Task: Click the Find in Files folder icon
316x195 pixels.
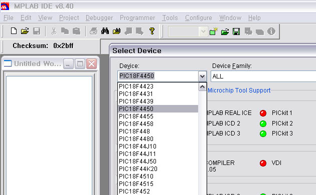Action: click(117, 31)
